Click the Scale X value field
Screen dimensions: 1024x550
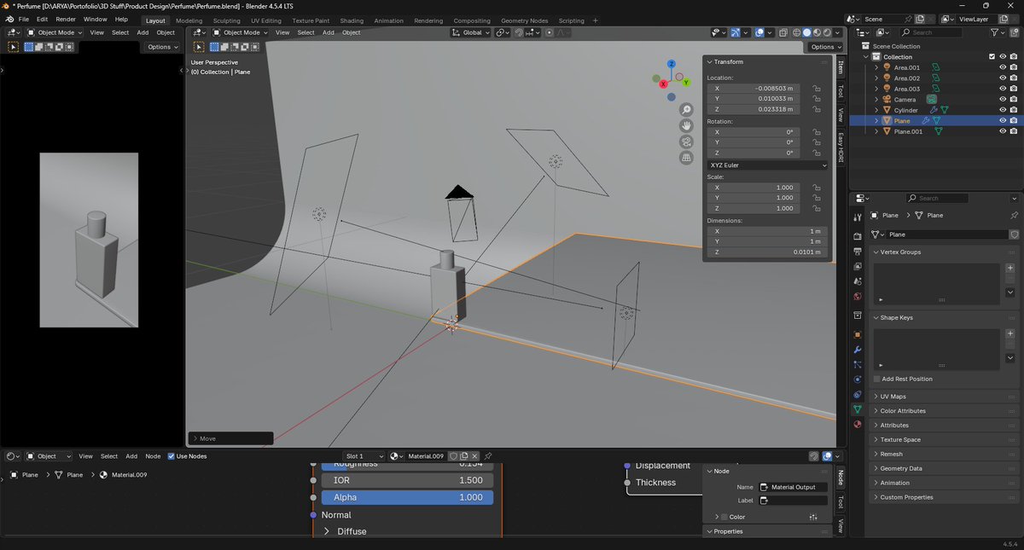pyautogui.click(x=753, y=188)
